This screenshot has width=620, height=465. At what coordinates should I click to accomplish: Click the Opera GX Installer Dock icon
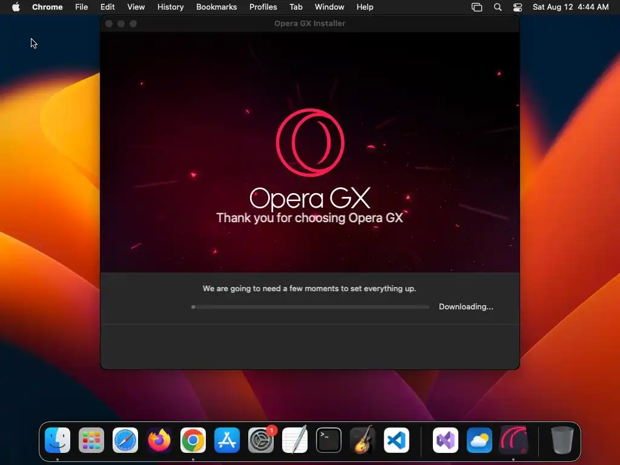point(513,440)
